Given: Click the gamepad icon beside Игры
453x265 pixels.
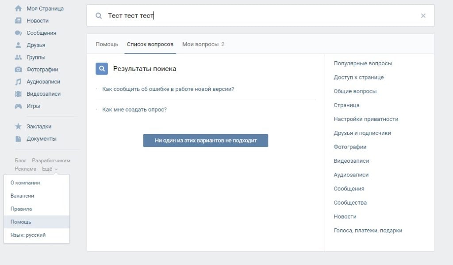Looking at the screenshot, I should click(x=18, y=106).
